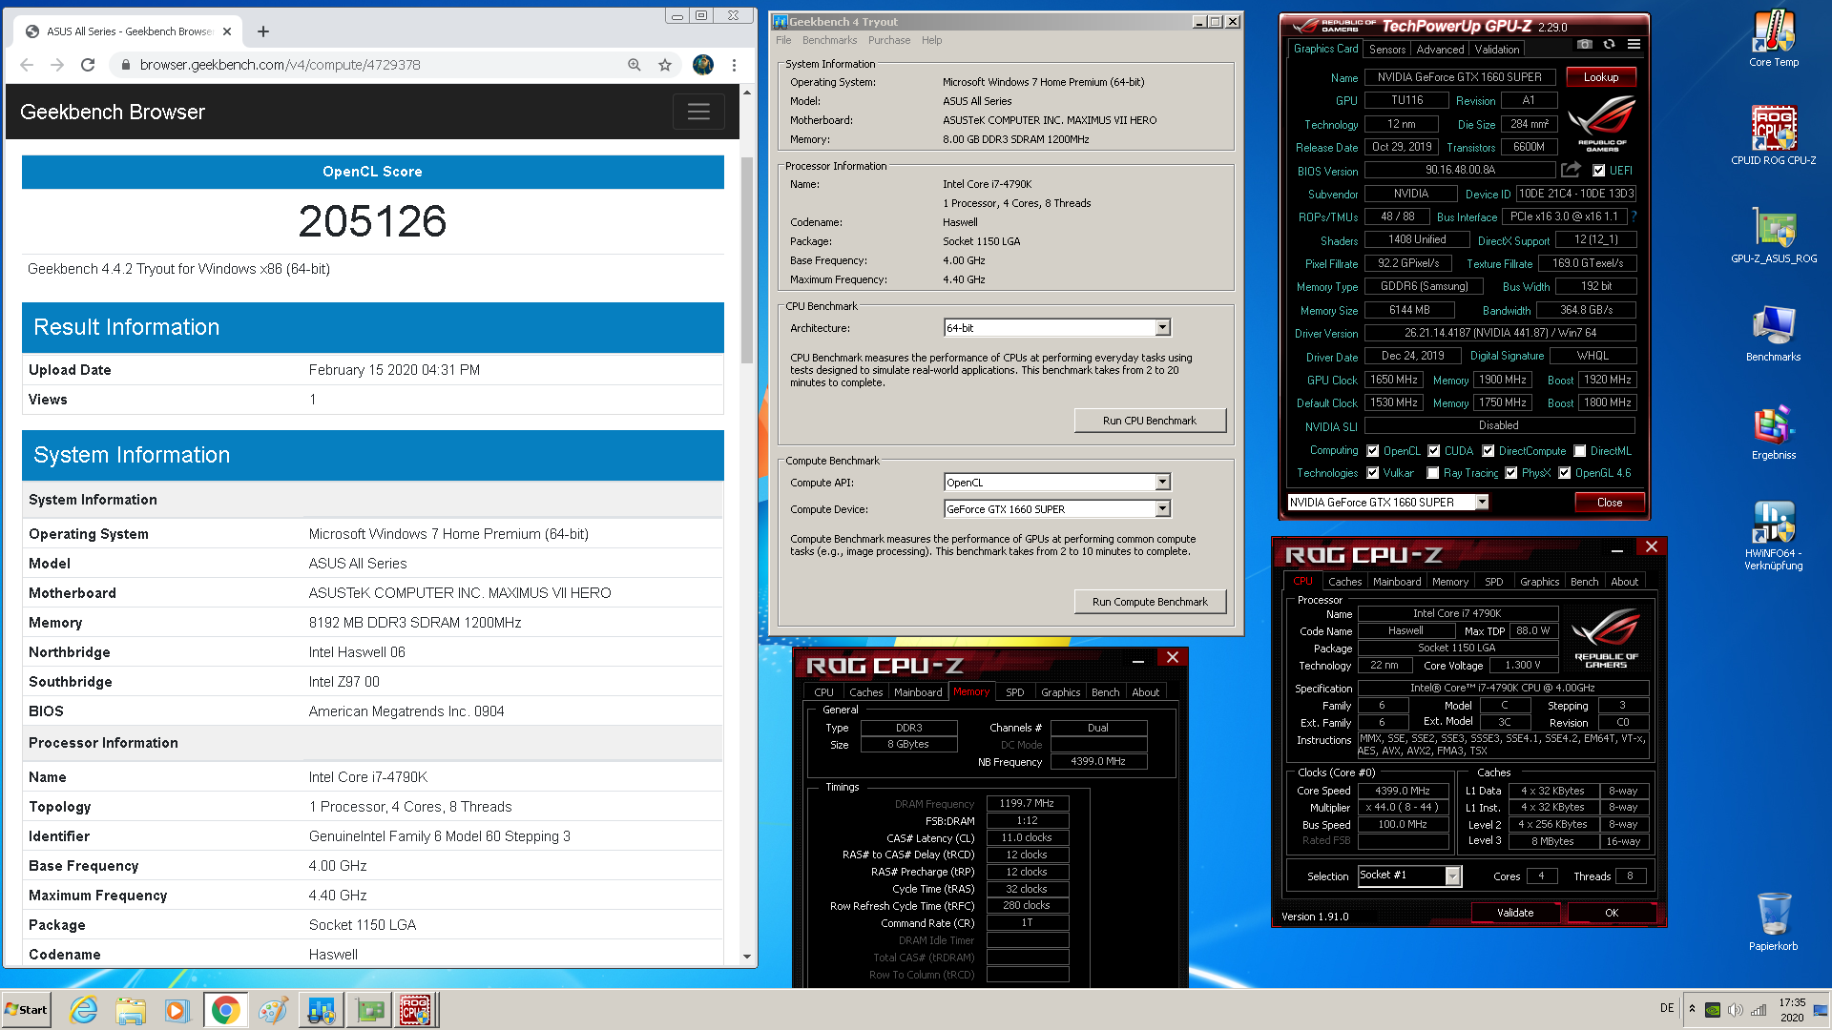Click the Lookup button in GPU-Z
The image size is (1832, 1030).
point(1600,77)
